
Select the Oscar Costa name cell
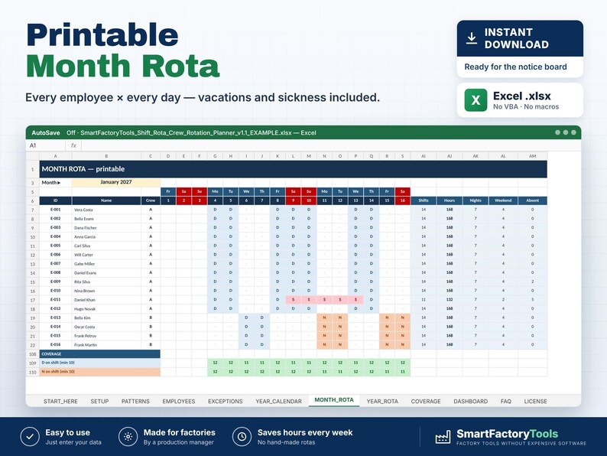(106, 327)
